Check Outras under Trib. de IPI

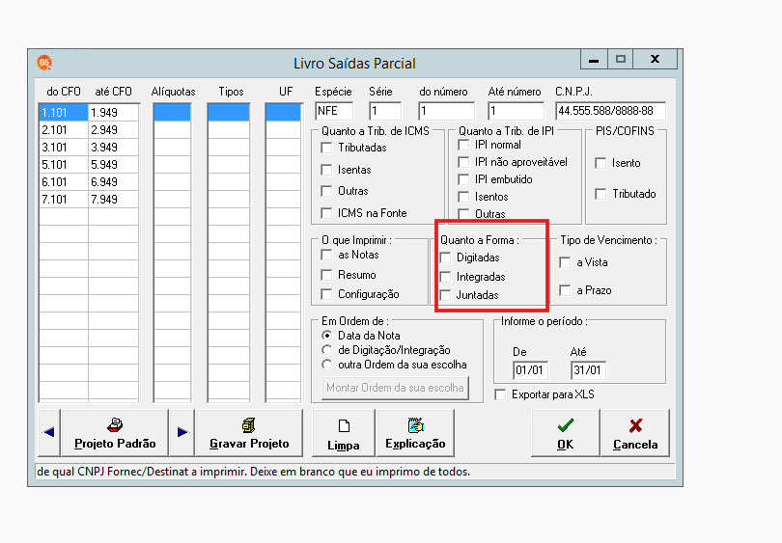pyautogui.click(x=463, y=214)
